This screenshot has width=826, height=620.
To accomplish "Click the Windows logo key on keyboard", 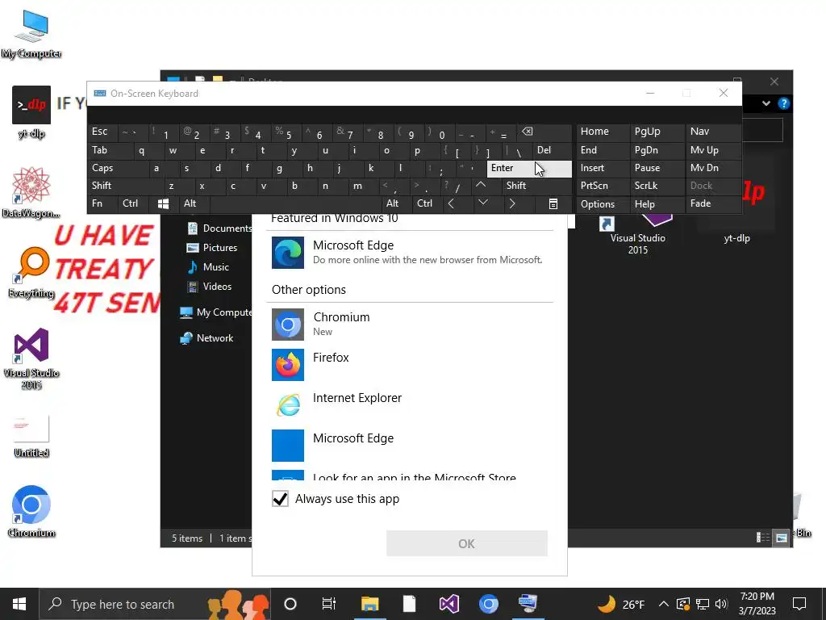I will (x=163, y=203).
